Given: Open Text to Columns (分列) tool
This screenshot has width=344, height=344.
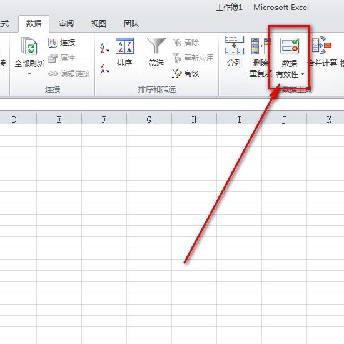Looking at the screenshot, I should [235, 45].
